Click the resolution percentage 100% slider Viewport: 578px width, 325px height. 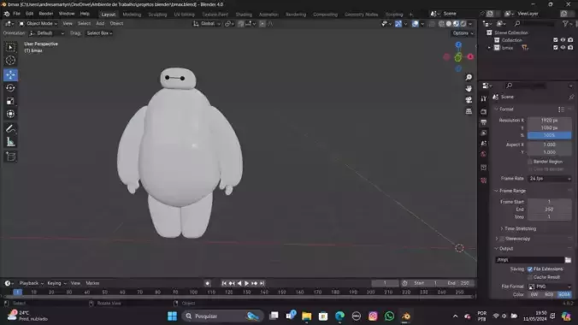tap(549, 135)
